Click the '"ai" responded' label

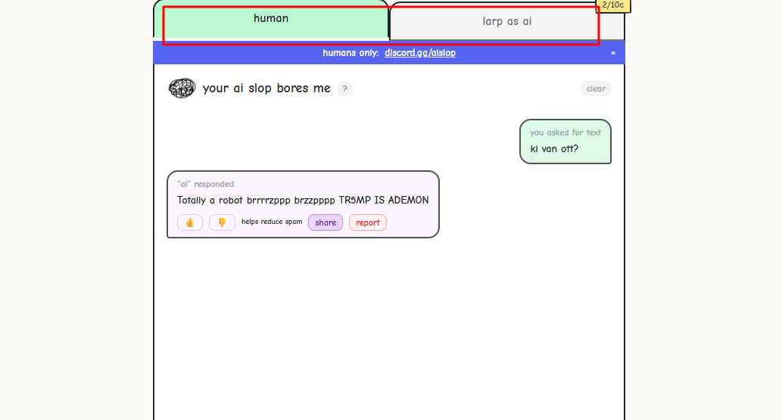point(205,184)
